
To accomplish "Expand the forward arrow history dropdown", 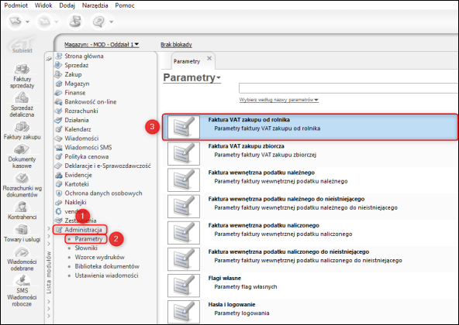I will pyautogui.click(x=57, y=22).
